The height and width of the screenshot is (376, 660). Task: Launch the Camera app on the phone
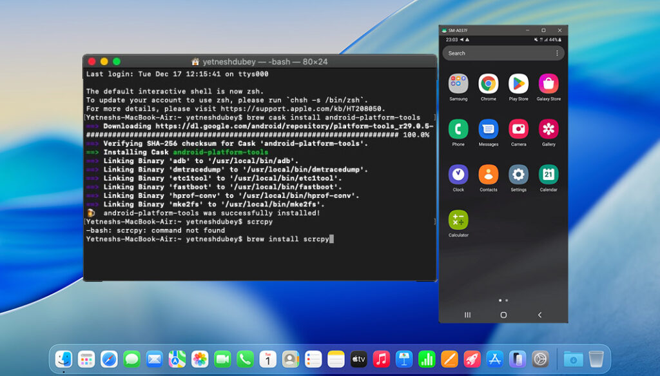[x=518, y=129]
